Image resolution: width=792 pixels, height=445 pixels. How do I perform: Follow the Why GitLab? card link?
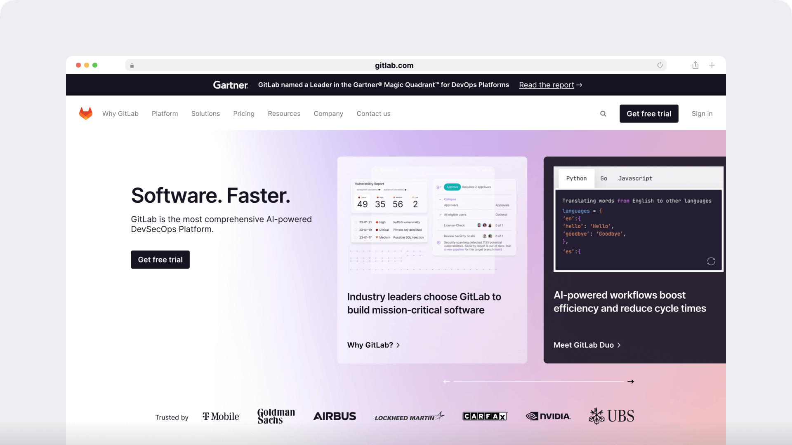point(374,345)
